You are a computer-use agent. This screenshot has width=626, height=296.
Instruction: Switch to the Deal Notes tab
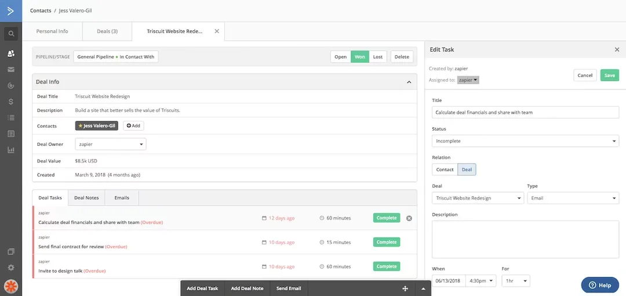(x=86, y=198)
